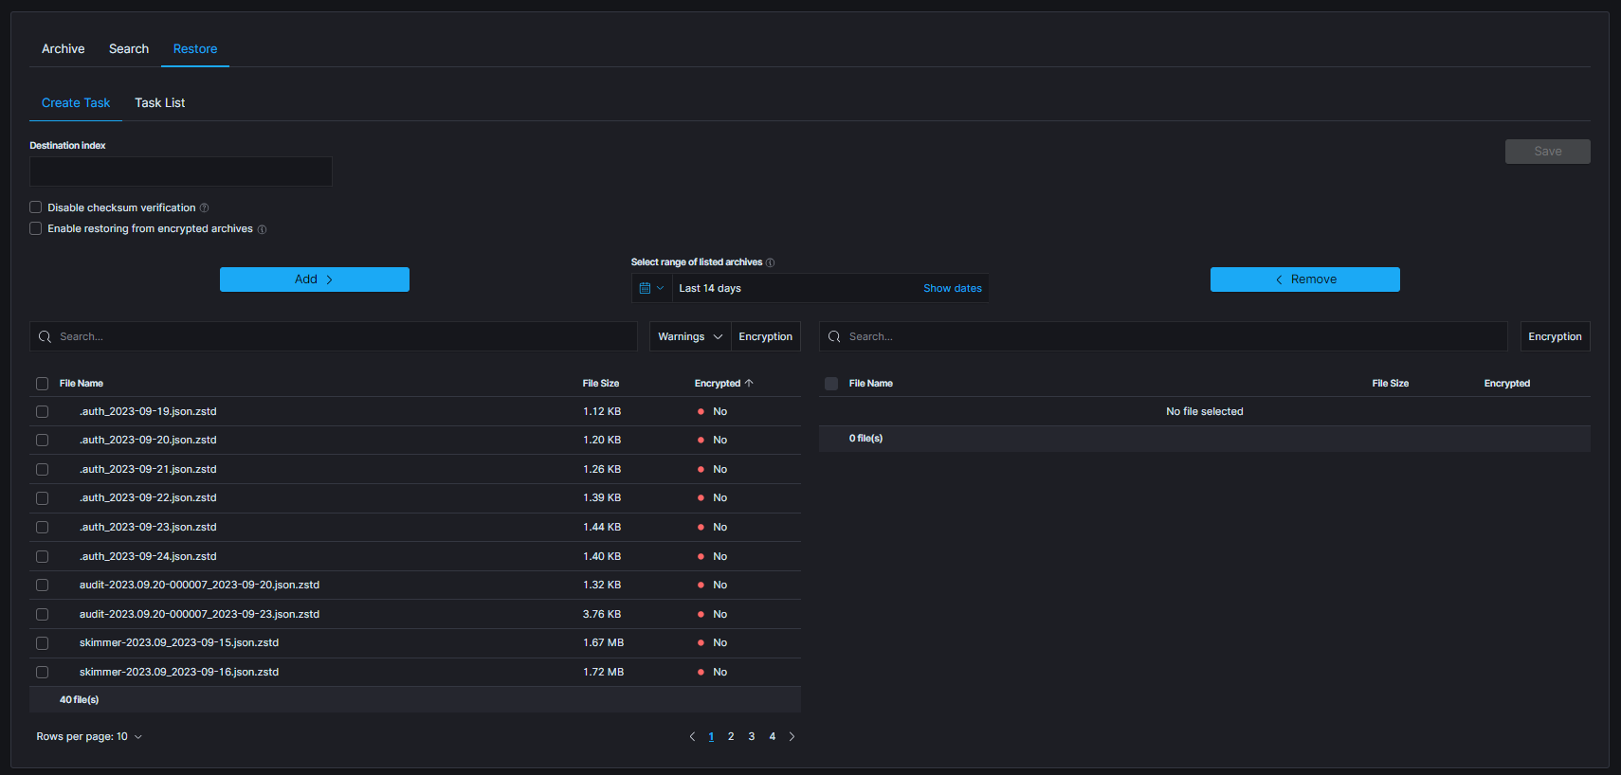
Task: Go to next page with right arrow
Action: point(792,736)
